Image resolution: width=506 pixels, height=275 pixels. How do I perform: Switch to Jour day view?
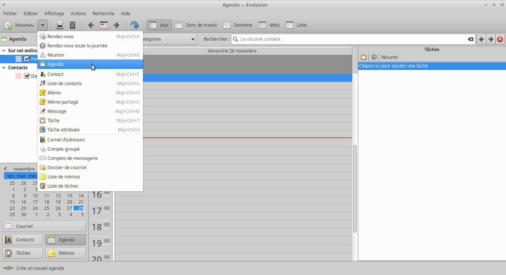pyautogui.click(x=159, y=25)
